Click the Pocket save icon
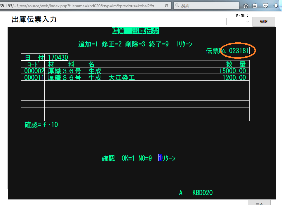This screenshot has width=282, height=205. pyautogui.click(x=265, y=6)
